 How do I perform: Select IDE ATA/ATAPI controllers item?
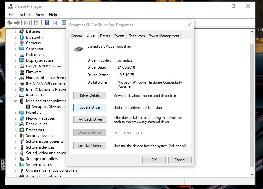pos(43,84)
